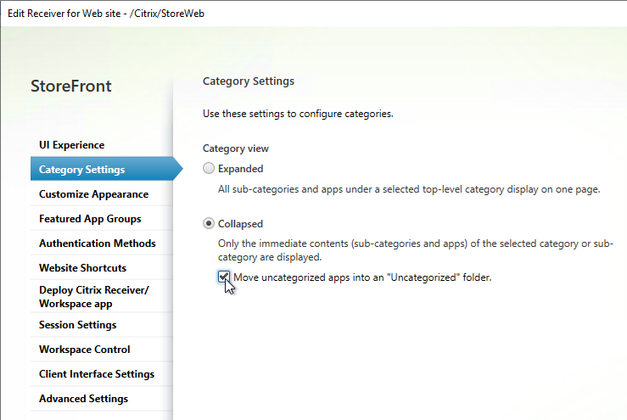Go to Customize Appearance settings

coord(102,194)
